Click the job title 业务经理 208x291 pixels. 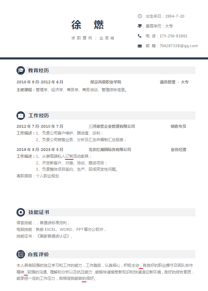coord(178,150)
